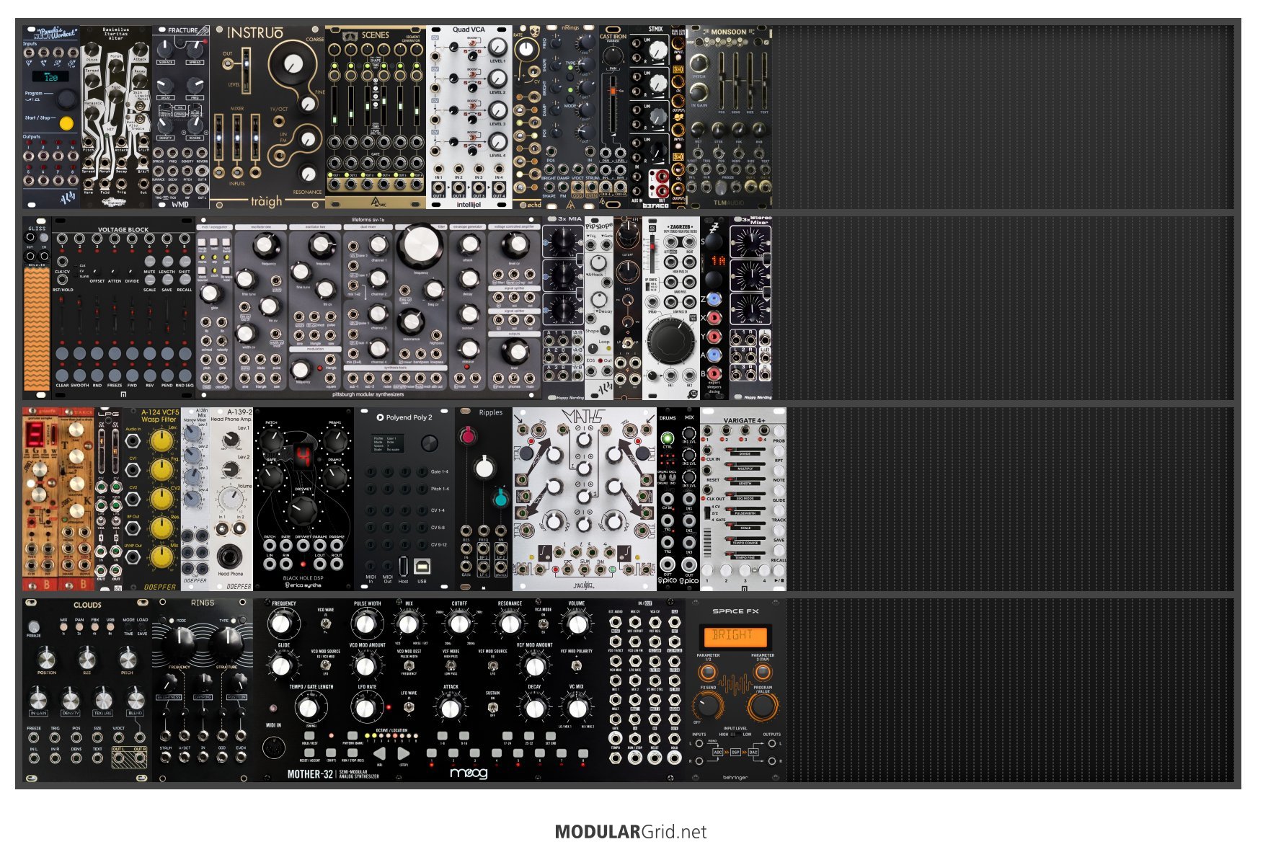The height and width of the screenshot is (847, 1263).
Task: Click the A-139-2 Volume knob
Action: [x=230, y=498]
